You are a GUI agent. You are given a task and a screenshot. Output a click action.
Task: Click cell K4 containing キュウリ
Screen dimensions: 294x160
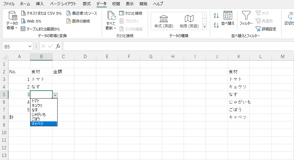[x=239, y=87]
